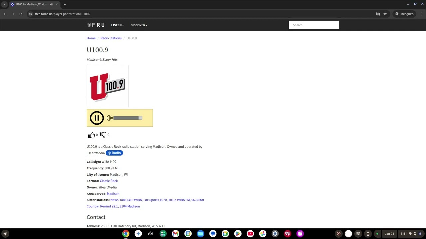Open Files app from the shelf

pyautogui.click(x=200, y=234)
